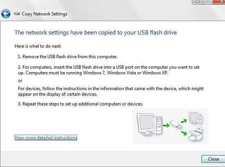Open View more detailed instructions link
This screenshot has width=225, height=167.
click(x=46, y=138)
